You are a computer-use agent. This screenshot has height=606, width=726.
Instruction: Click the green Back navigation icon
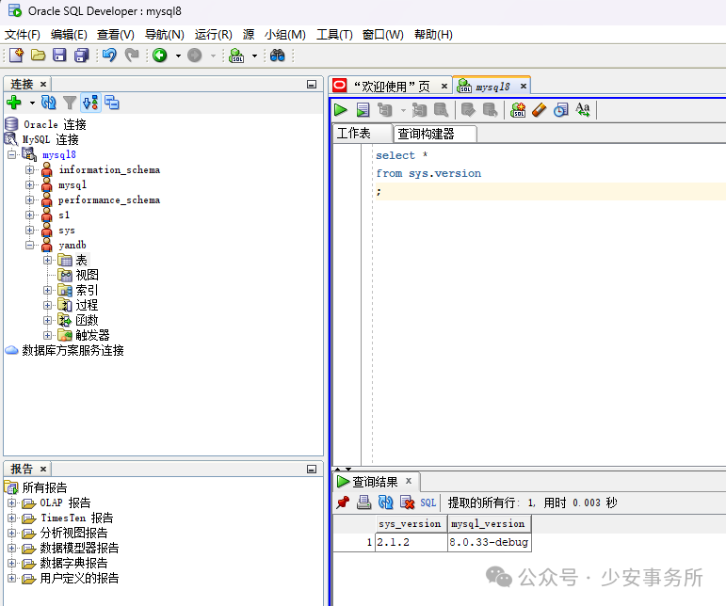160,56
